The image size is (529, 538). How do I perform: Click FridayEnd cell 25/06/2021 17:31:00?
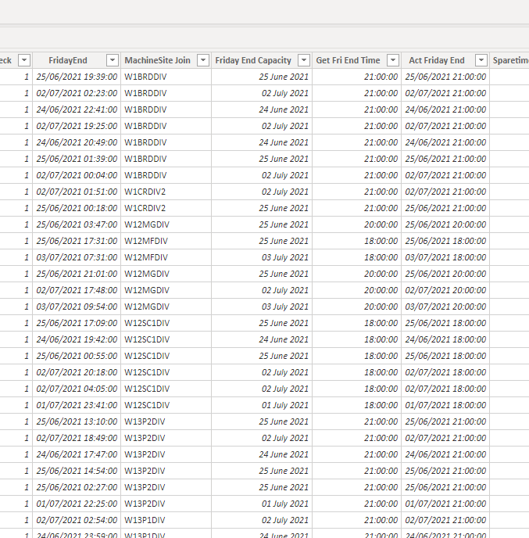coord(77,241)
